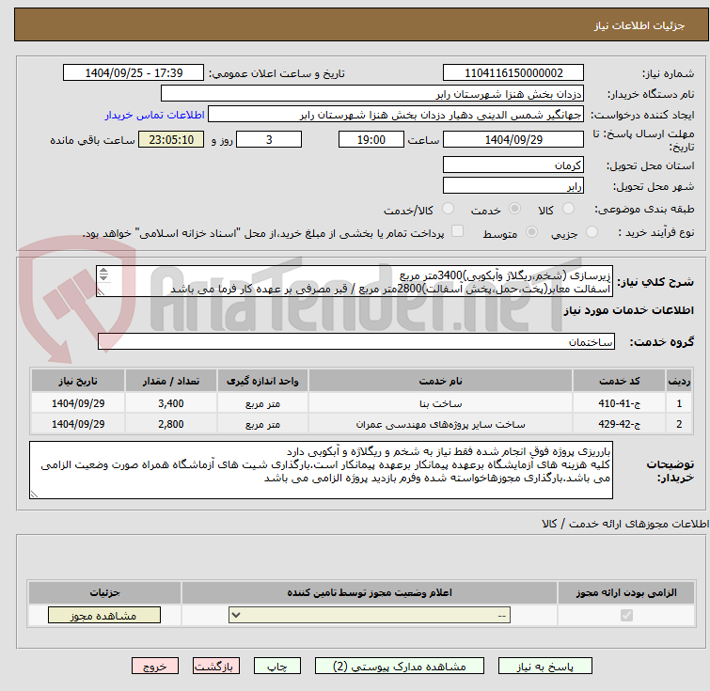Screen dimensions: 710x691
Task: Click the نام خدمت column header
Action: 440,381
